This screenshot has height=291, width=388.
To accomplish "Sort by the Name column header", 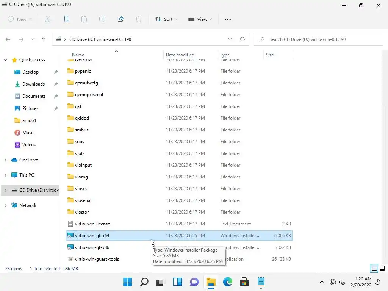I will click(78, 55).
